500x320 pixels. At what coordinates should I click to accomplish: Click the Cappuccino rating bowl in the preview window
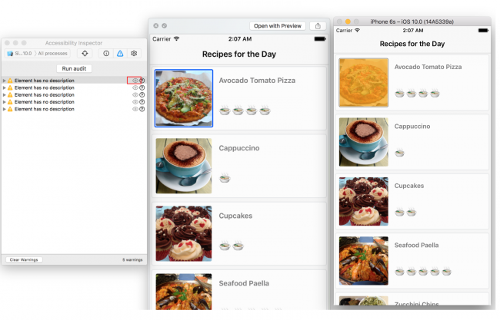225,178
